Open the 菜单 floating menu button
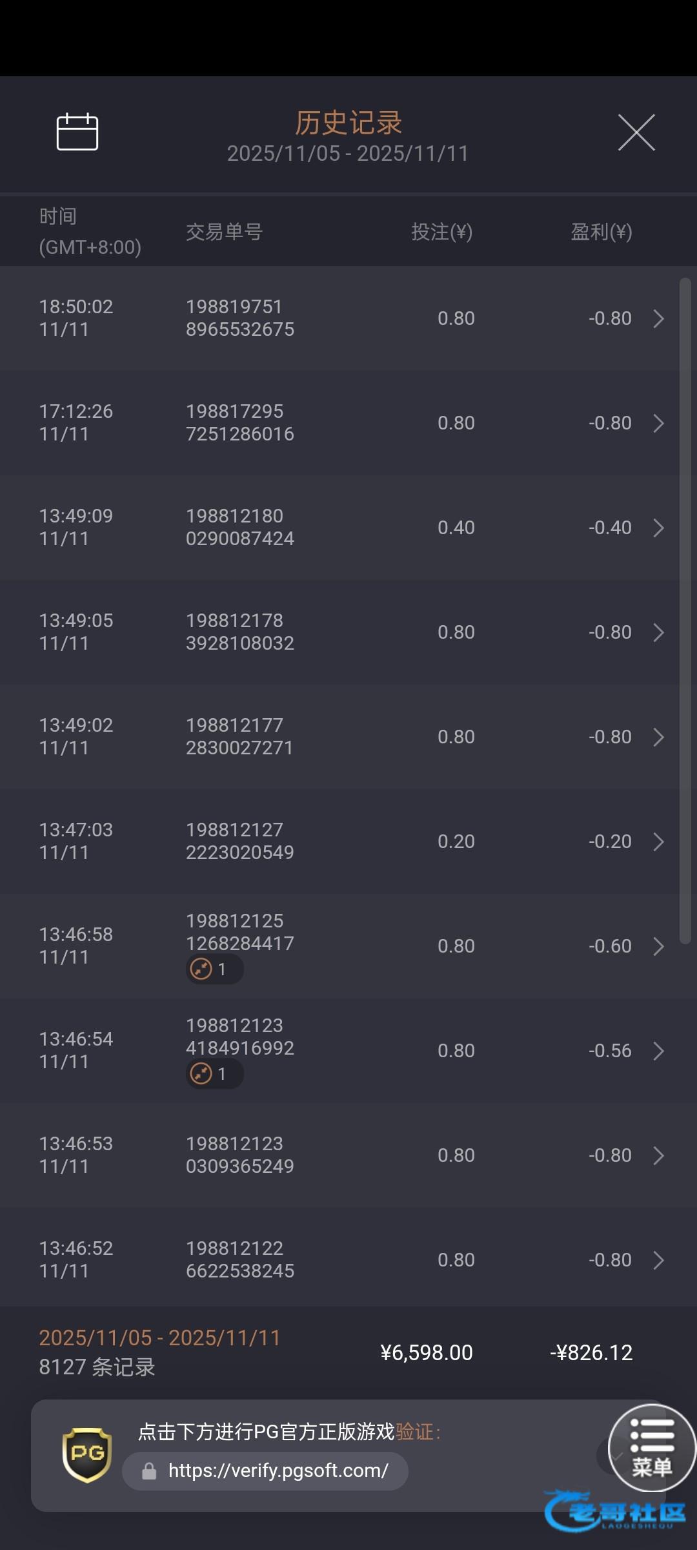Screen dimensions: 697x1550 click(652, 1448)
